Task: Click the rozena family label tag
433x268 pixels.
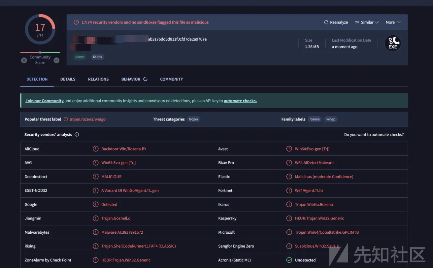Action: pos(315,119)
